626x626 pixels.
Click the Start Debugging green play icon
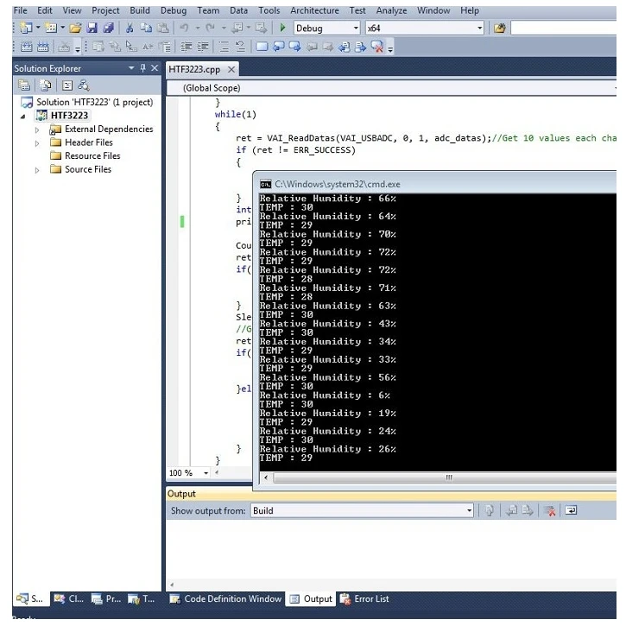point(282,28)
